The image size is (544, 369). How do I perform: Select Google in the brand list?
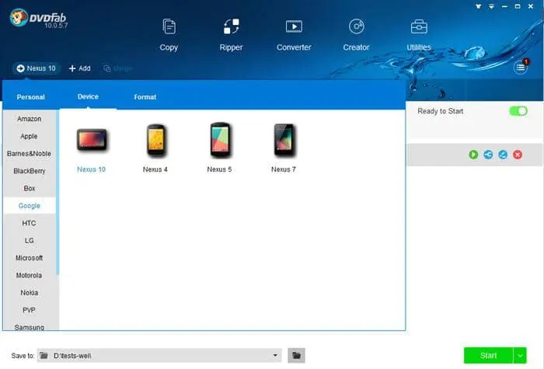pos(30,206)
